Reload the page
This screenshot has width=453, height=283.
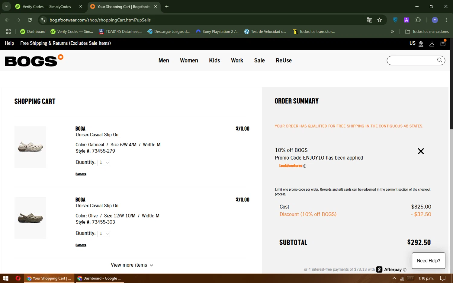coord(30,20)
